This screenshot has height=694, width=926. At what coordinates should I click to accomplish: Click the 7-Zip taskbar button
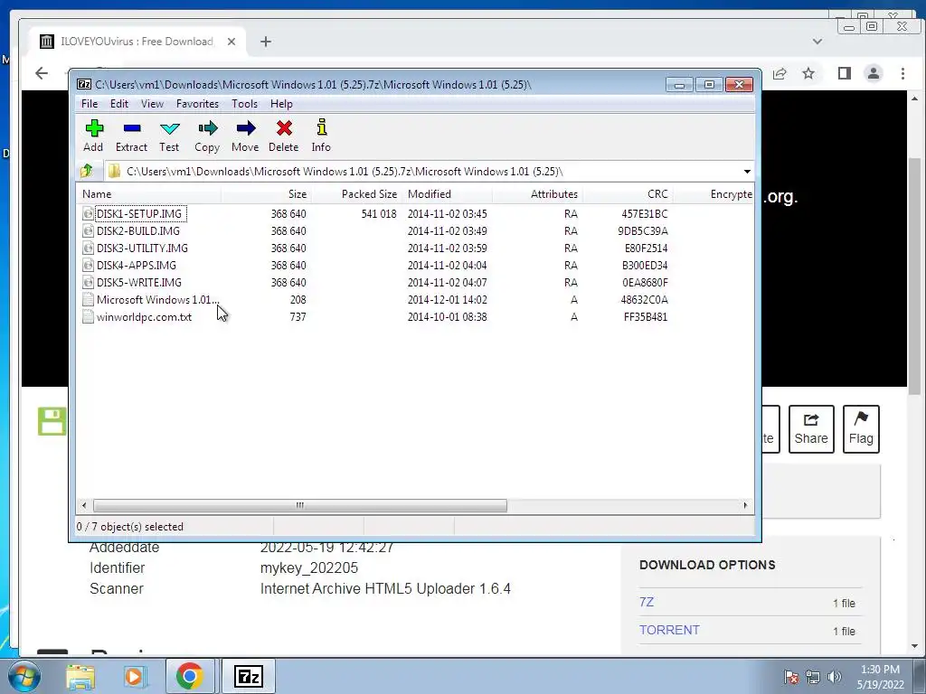(x=248, y=676)
